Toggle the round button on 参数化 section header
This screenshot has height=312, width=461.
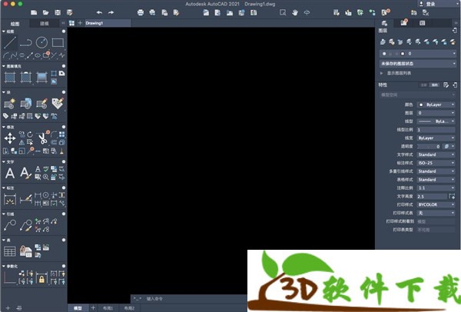click(64, 266)
